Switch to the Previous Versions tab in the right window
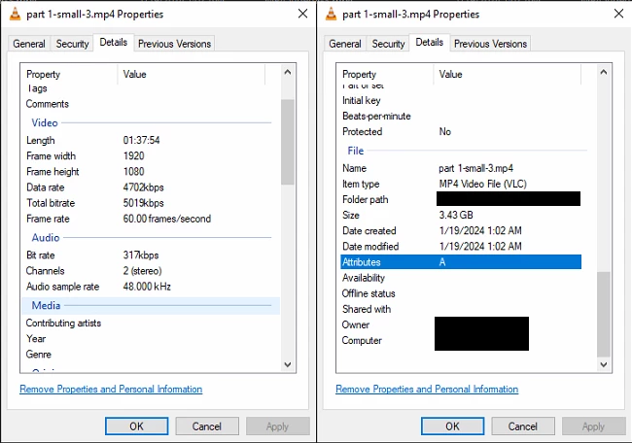Screen dimensions: 632x443 (490, 44)
